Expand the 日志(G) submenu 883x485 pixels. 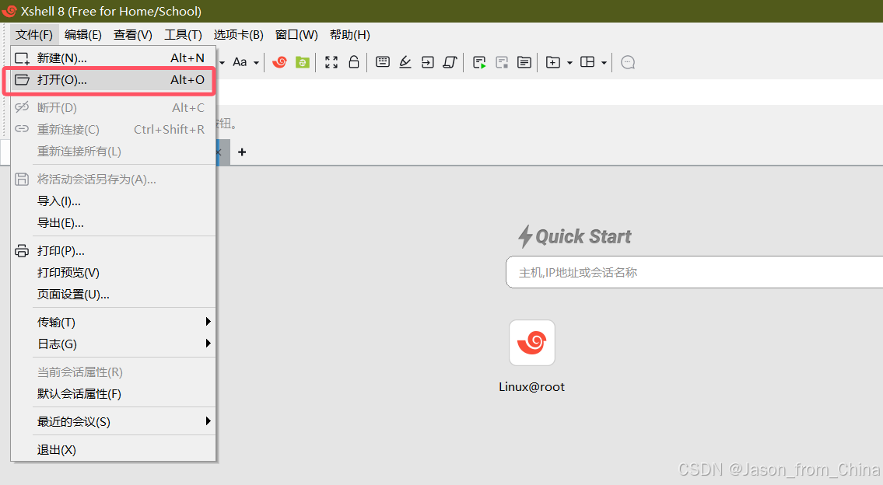tap(113, 344)
